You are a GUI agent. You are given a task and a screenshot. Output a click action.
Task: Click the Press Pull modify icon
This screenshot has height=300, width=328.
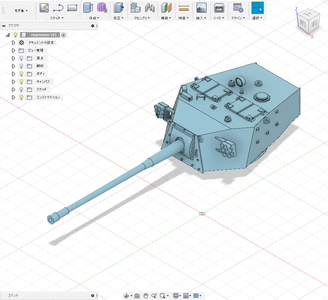pyautogui.click(x=119, y=8)
